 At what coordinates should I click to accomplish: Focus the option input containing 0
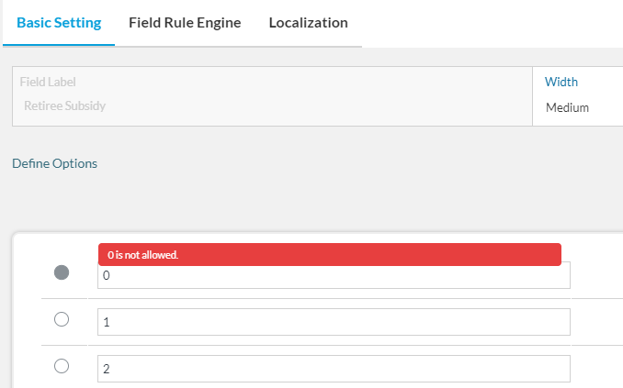pos(334,275)
